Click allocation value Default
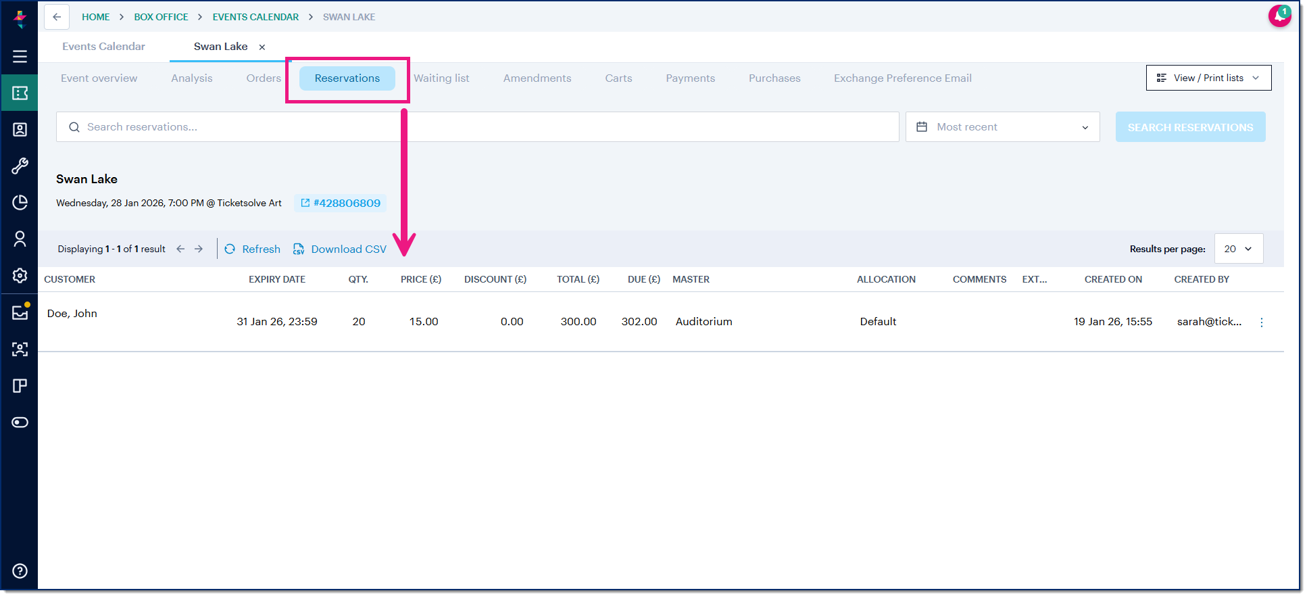Image resolution: width=1307 pixels, height=597 pixels. [878, 322]
